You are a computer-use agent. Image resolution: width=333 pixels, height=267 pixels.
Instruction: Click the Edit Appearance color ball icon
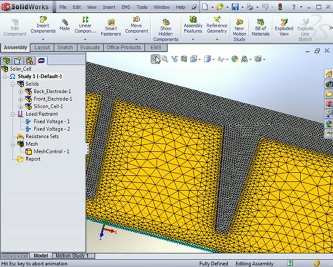click(235, 59)
